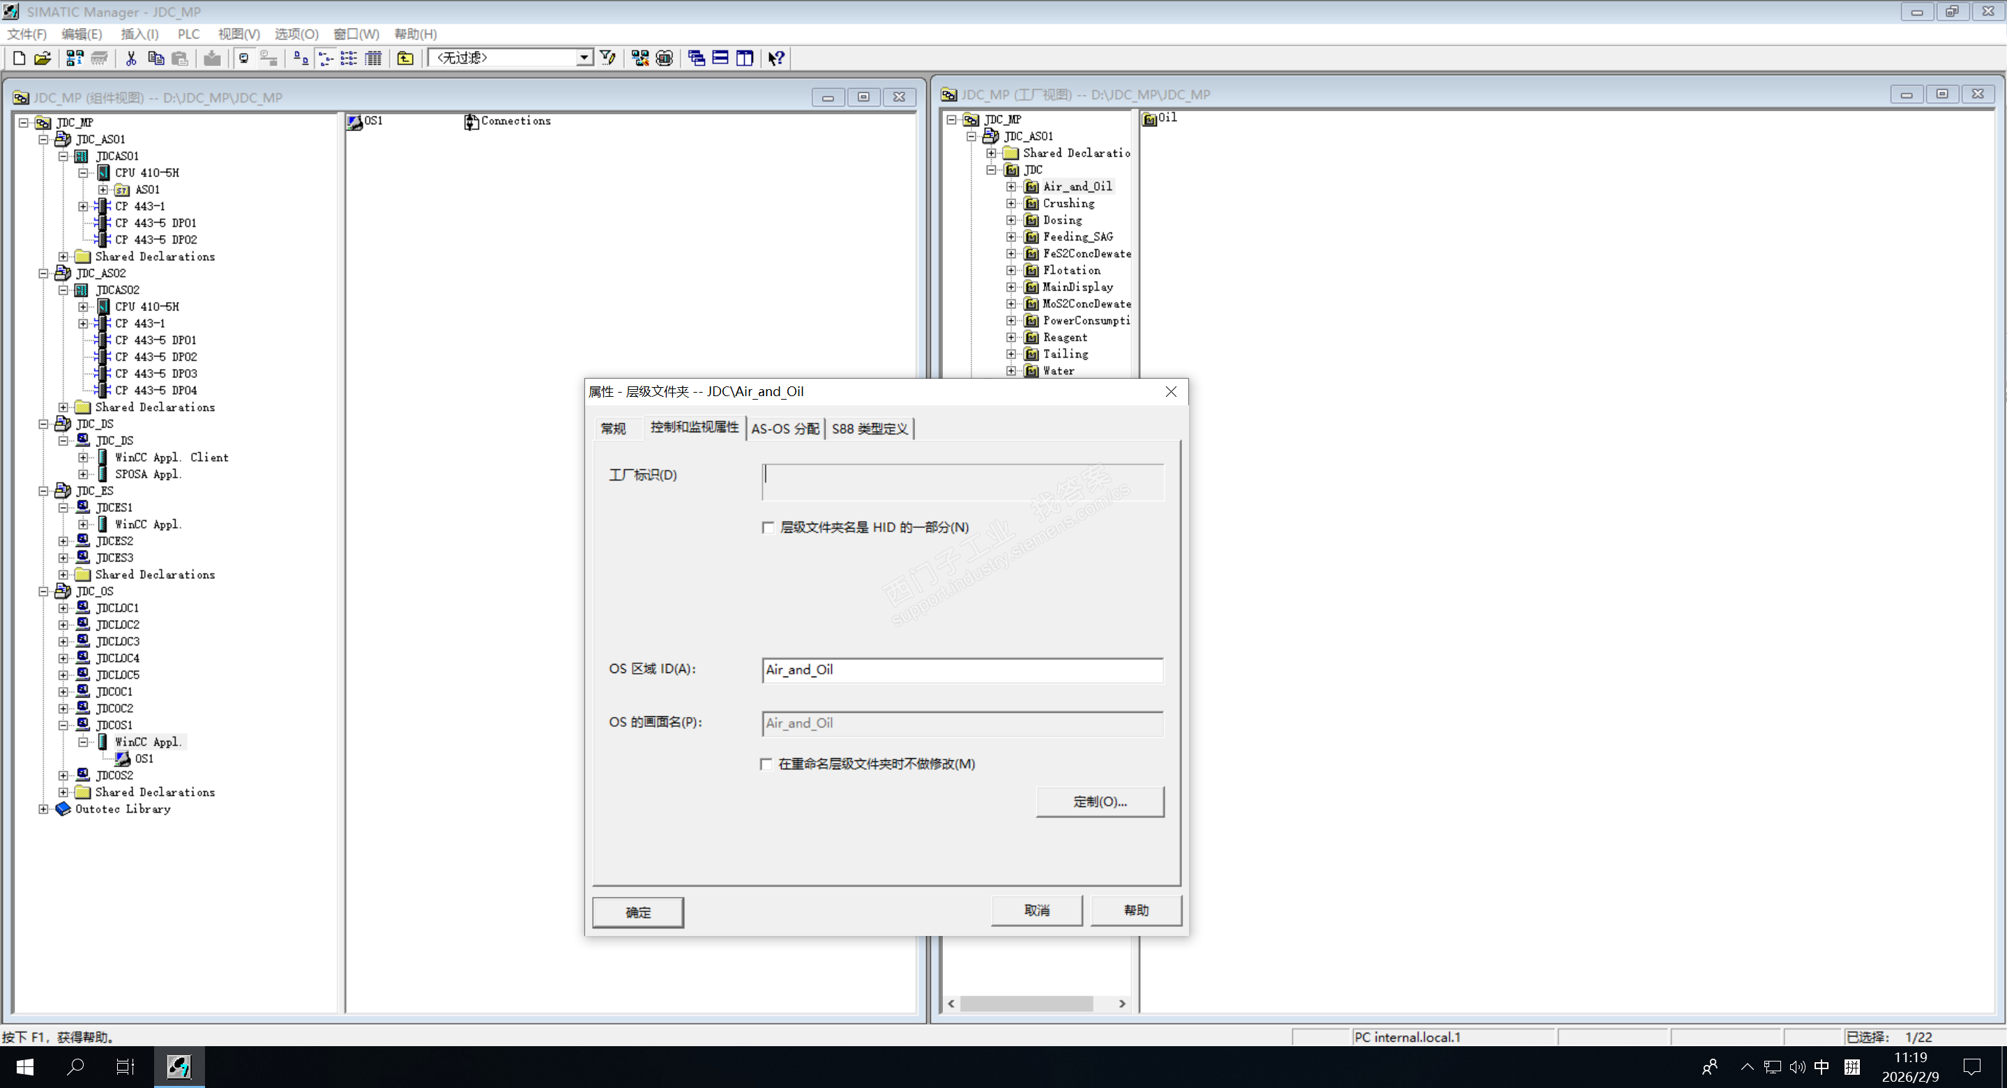2007x1088 pixels.
Task: Click the Open Project folder icon
Action: click(42, 59)
